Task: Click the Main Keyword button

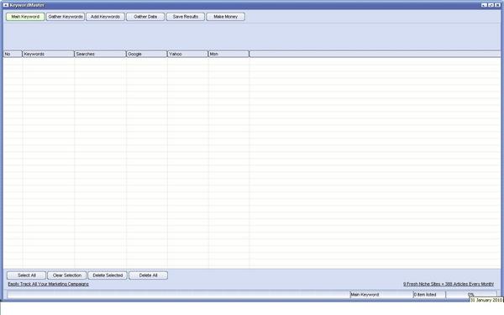Action: 25,17
